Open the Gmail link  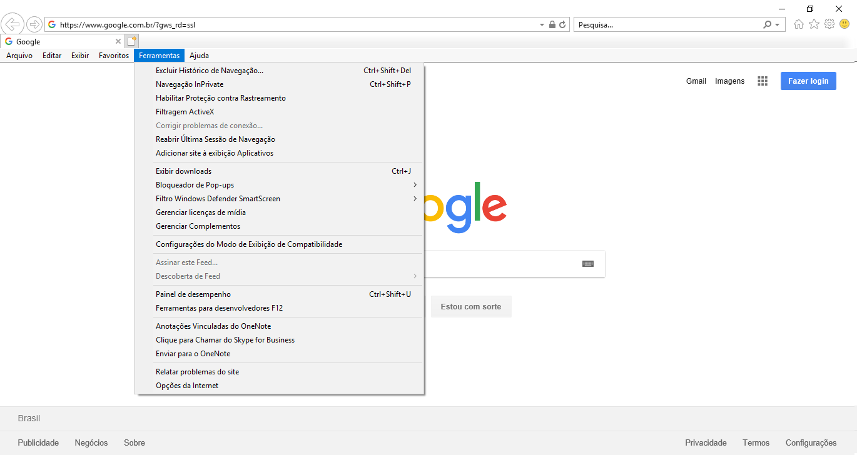point(696,81)
